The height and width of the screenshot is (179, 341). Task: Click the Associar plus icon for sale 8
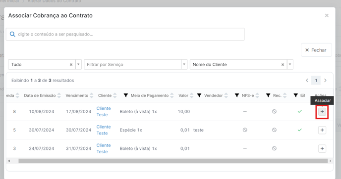point(322,112)
